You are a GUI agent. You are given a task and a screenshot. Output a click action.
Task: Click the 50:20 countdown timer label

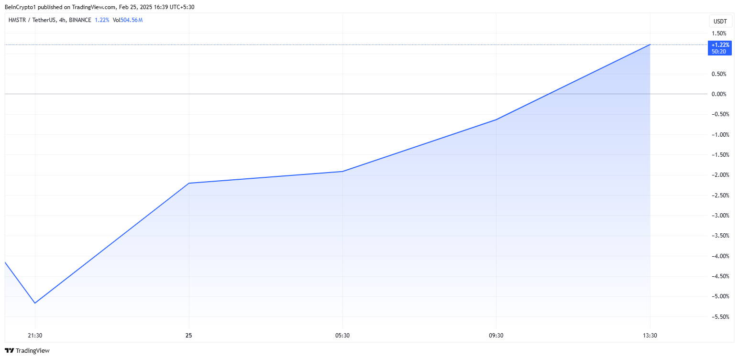click(719, 52)
